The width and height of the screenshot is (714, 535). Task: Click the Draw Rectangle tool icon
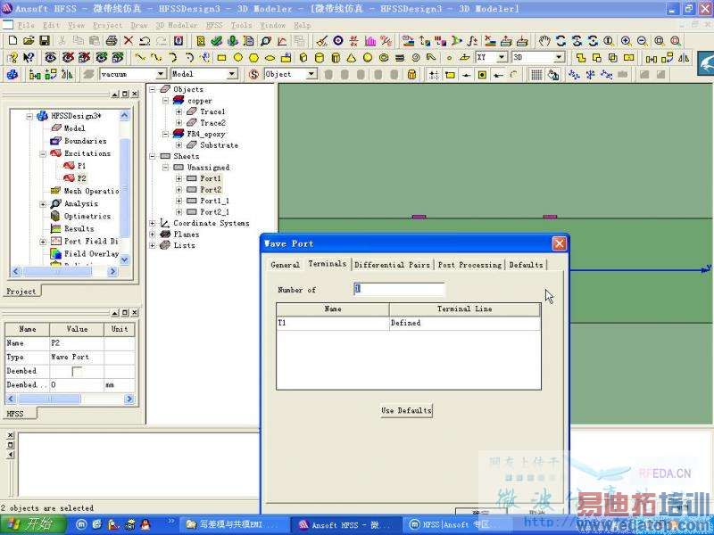click(x=221, y=57)
